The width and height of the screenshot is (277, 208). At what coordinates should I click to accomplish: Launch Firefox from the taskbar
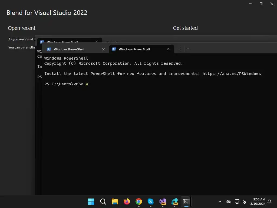pos(127,201)
